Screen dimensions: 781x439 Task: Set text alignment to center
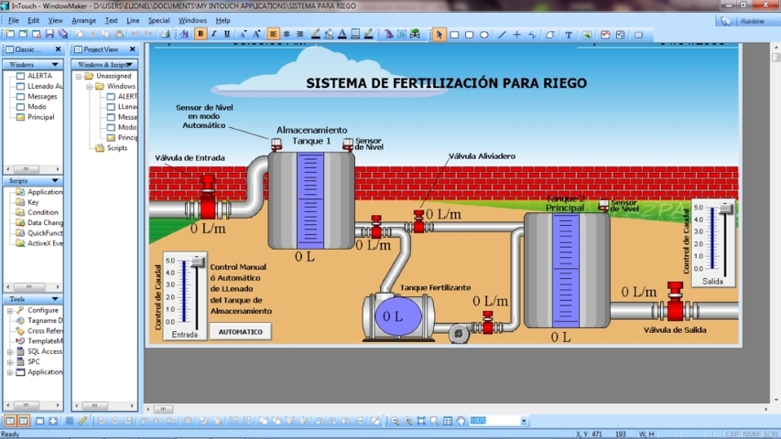pyautogui.click(x=287, y=35)
